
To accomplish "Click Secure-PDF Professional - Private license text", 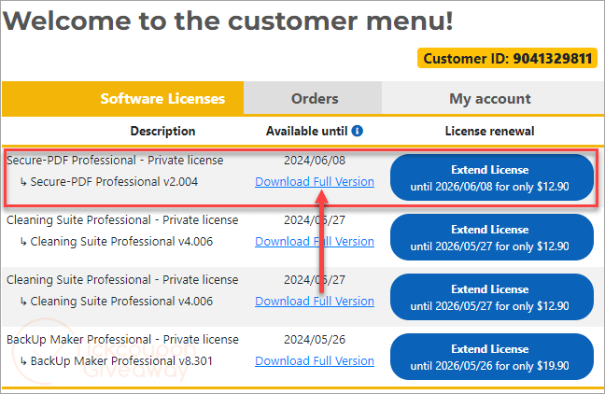I will (x=115, y=161).
